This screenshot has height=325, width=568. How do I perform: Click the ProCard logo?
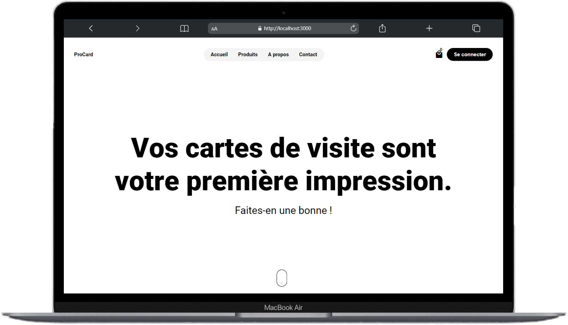click(x=83, y=55)
